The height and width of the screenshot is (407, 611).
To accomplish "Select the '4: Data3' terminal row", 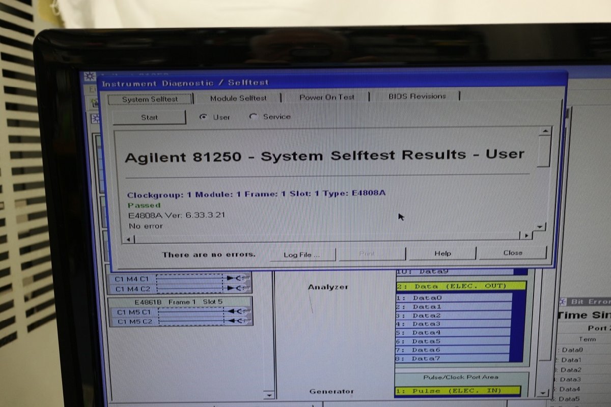I will click(453, 324).
